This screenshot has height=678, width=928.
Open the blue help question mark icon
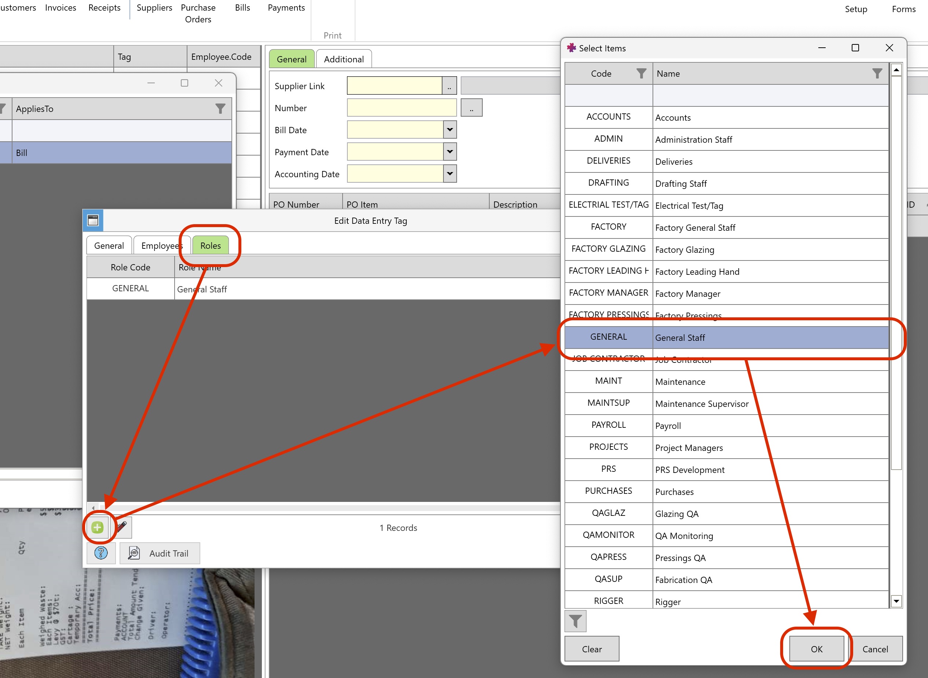101,553
